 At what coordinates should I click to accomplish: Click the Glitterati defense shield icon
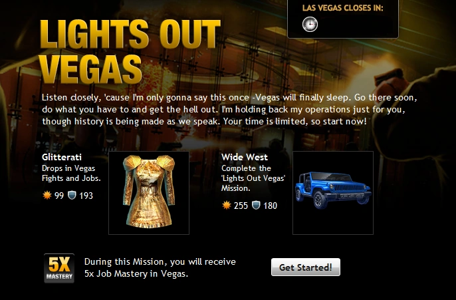coord(72,196)
